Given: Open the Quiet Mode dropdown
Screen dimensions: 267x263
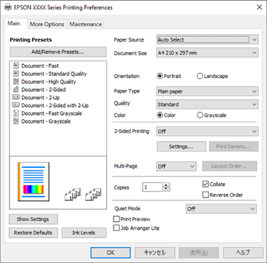Looking at the screenshot, I should pos(221,208).
